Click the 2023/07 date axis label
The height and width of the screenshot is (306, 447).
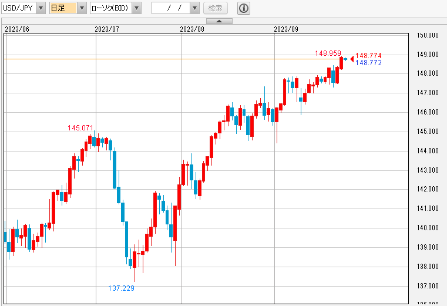(x=107, y=29)
